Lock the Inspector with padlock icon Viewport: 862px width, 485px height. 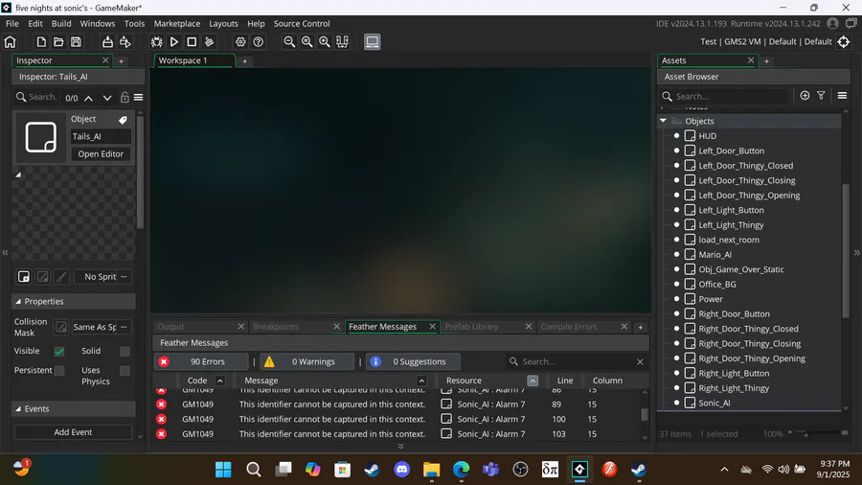coord(125,98)
